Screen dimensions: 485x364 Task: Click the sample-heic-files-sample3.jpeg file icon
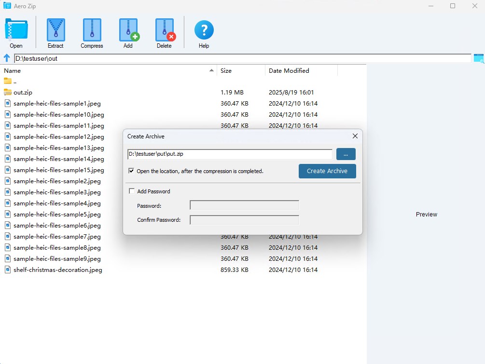[x=8, y=192]
